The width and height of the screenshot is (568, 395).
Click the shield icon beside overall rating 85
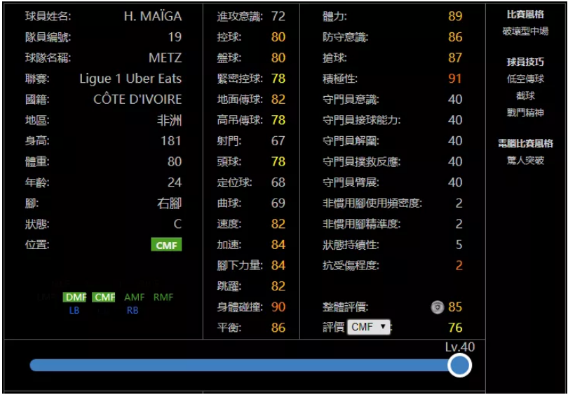[438, 307]
